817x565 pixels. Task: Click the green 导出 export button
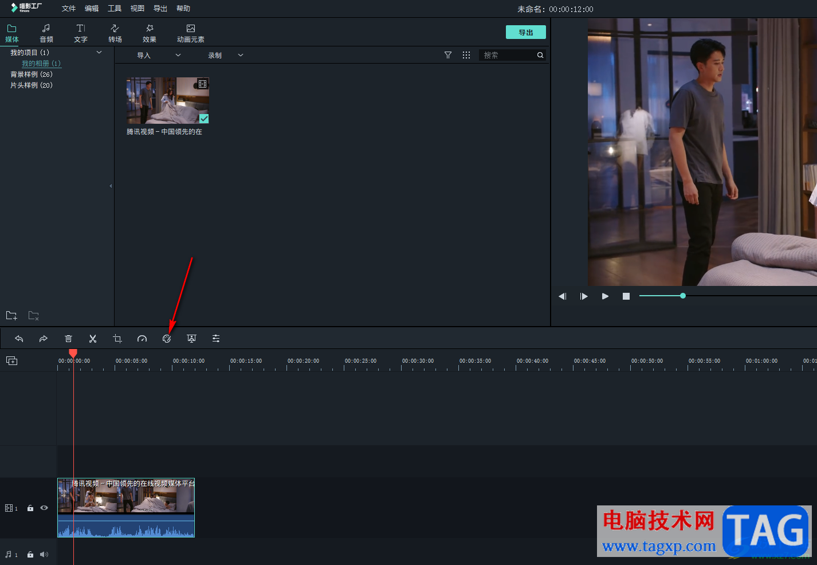[x=526, y=32]
